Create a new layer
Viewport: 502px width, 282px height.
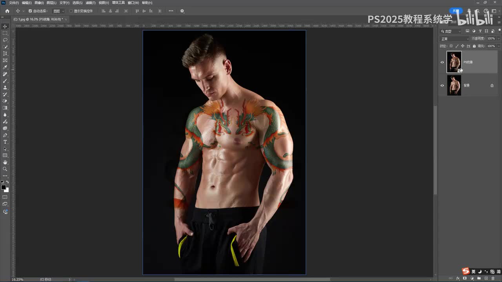click(486, 278)
